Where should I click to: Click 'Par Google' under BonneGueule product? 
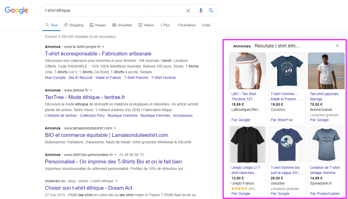319,120
